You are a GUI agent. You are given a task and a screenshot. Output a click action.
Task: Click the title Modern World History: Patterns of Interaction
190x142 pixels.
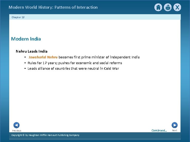pos(53,7)
